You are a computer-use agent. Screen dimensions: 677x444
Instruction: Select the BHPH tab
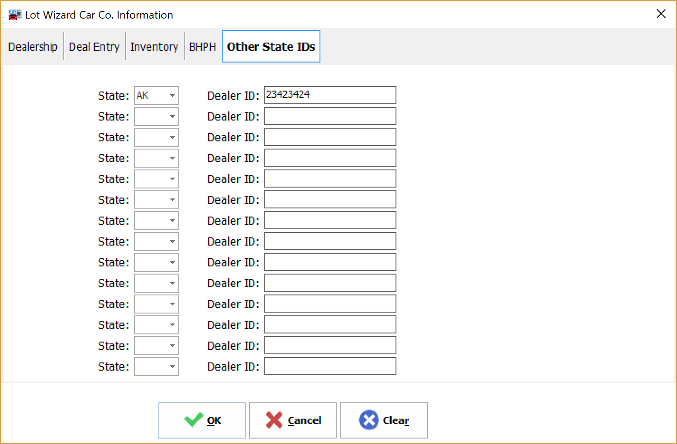(202, 46)
